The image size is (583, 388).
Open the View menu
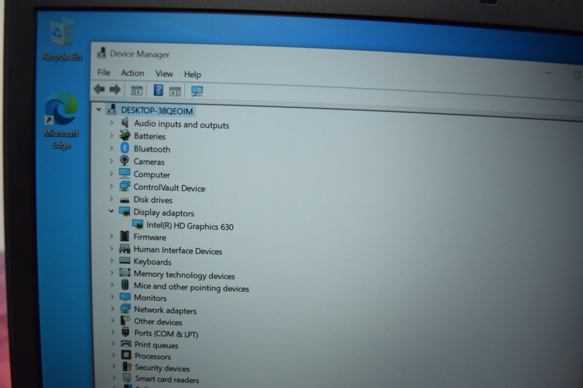pos(164,74)
